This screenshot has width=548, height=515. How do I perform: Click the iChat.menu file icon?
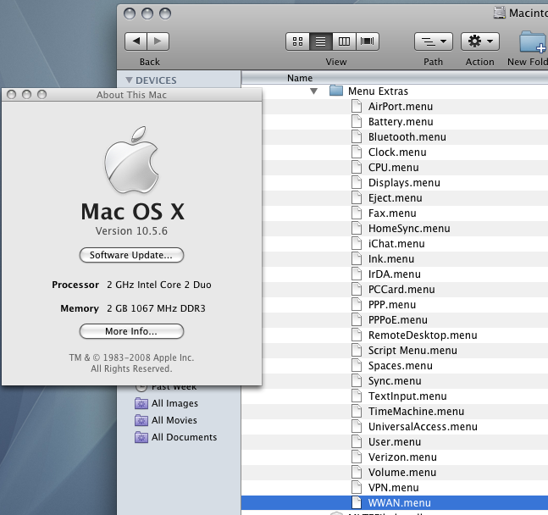357,244
